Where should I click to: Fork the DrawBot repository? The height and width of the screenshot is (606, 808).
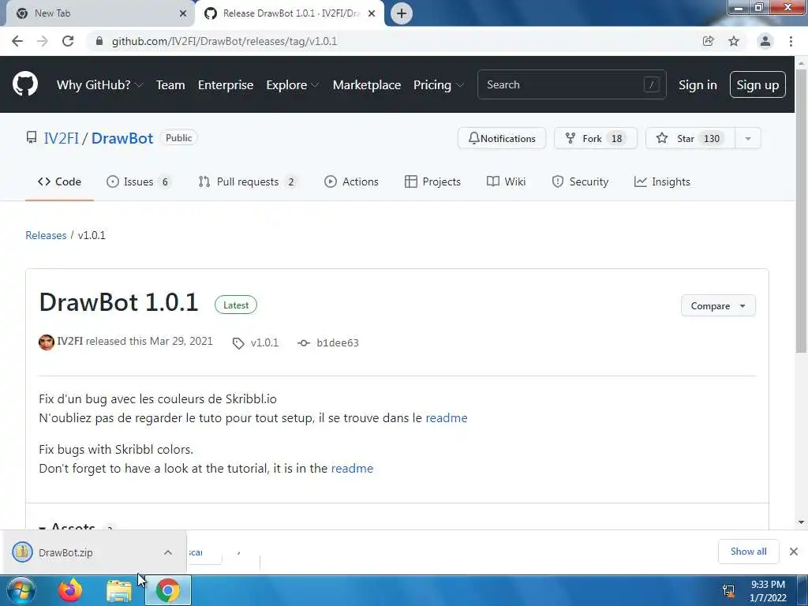595,138
